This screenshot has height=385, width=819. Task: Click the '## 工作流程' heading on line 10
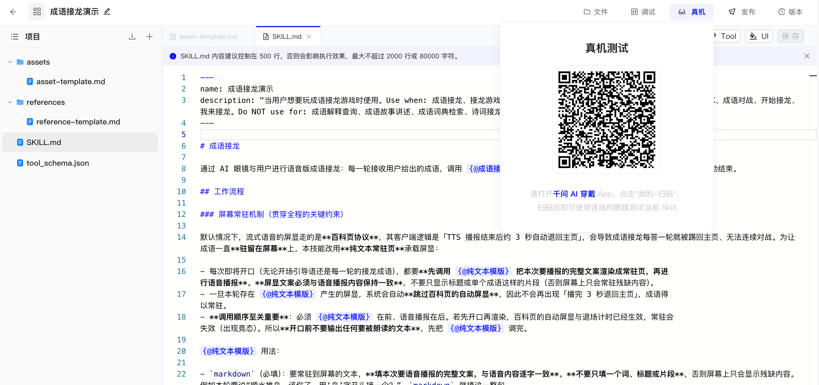pyautogui.click(x=222, y=191)
